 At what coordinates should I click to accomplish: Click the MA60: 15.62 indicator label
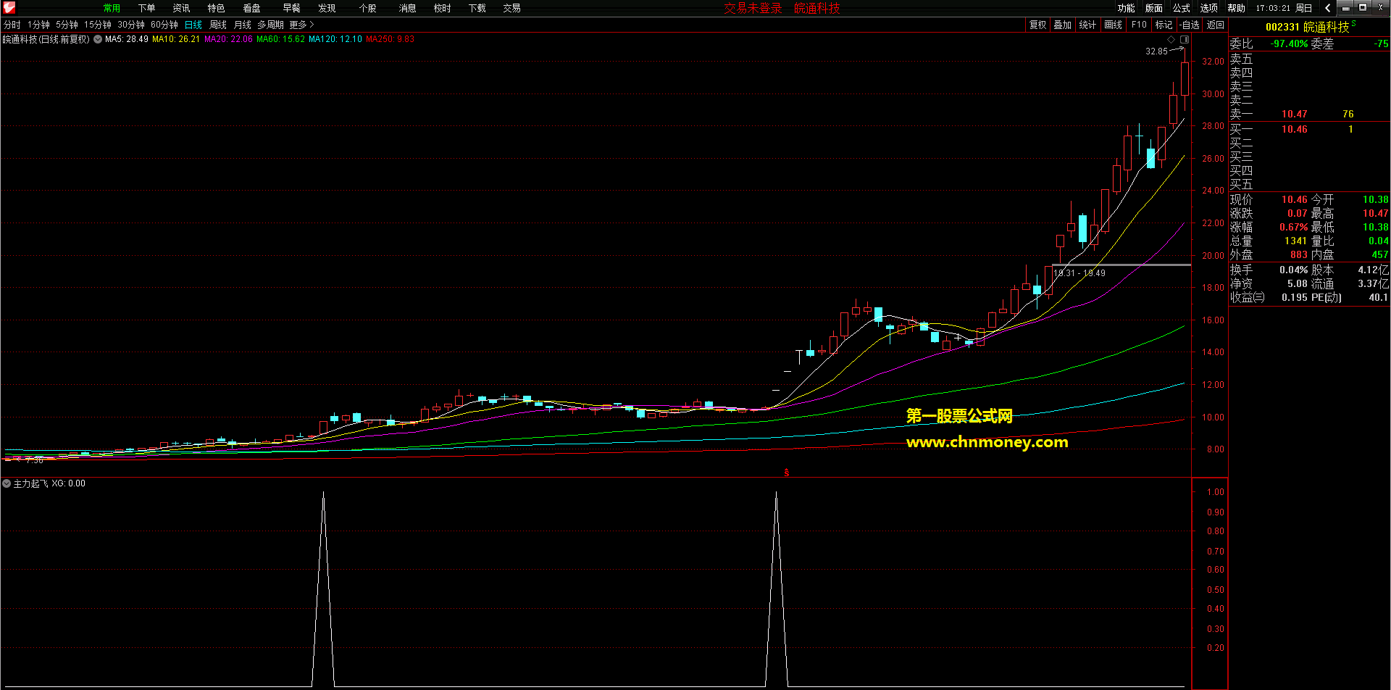coord(280,39)
